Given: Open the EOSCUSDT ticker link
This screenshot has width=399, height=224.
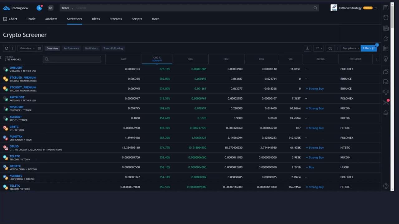Looking at the screenshot, I should [17, 107].
